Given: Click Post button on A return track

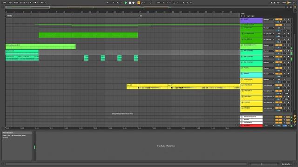Looking at the screenshot, I should (288, 117).
